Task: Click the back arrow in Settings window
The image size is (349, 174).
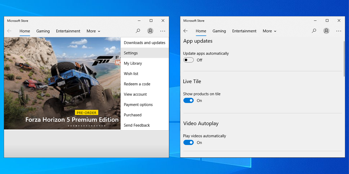Action: click(186, 31)
